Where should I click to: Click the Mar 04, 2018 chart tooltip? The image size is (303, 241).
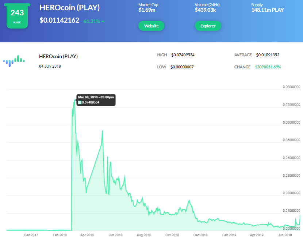click(x=96, y=100)
